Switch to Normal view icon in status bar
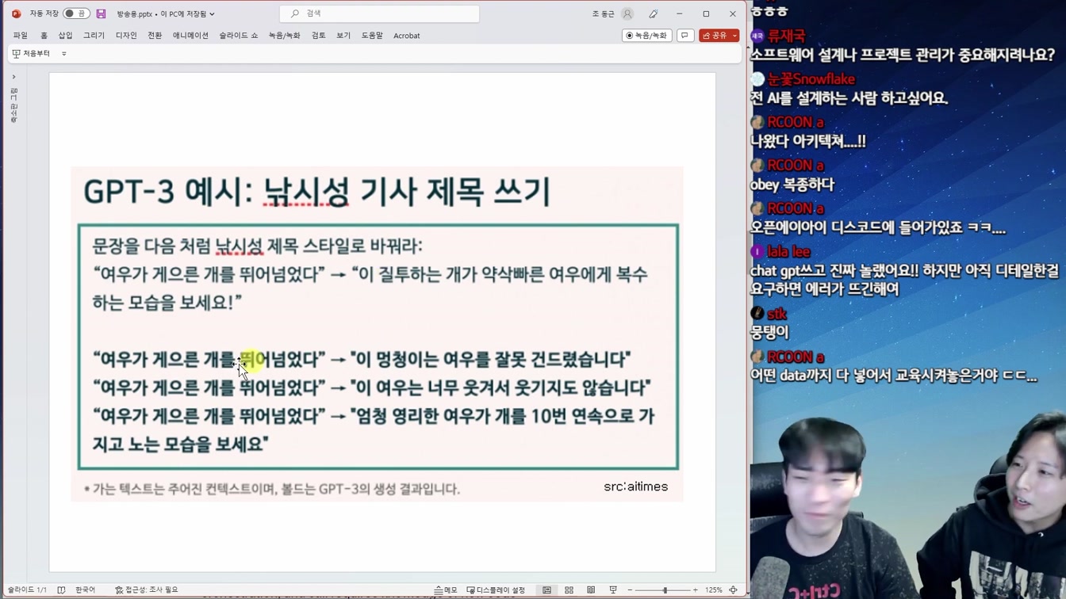Screen dimensions: 1066x599 point(546,590)
